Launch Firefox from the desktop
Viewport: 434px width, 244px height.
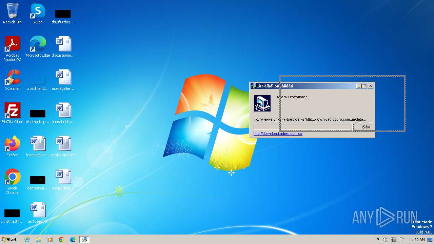click(x=12, y=146)
